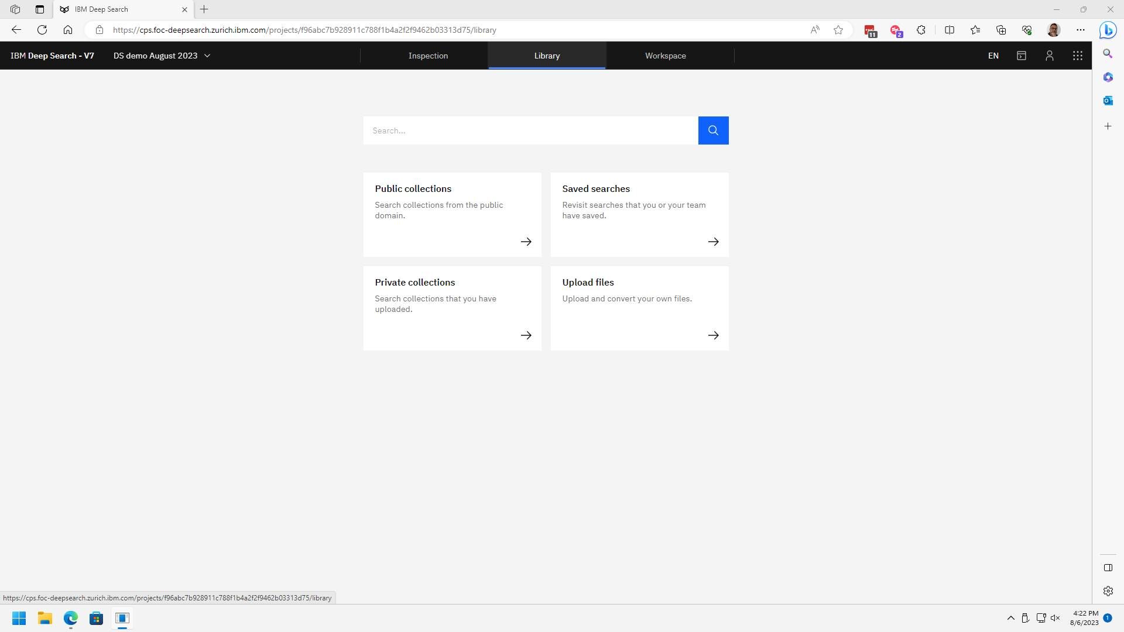Open the red extension with badge 11
This screenshot has height=632, width=1124.
870,30
